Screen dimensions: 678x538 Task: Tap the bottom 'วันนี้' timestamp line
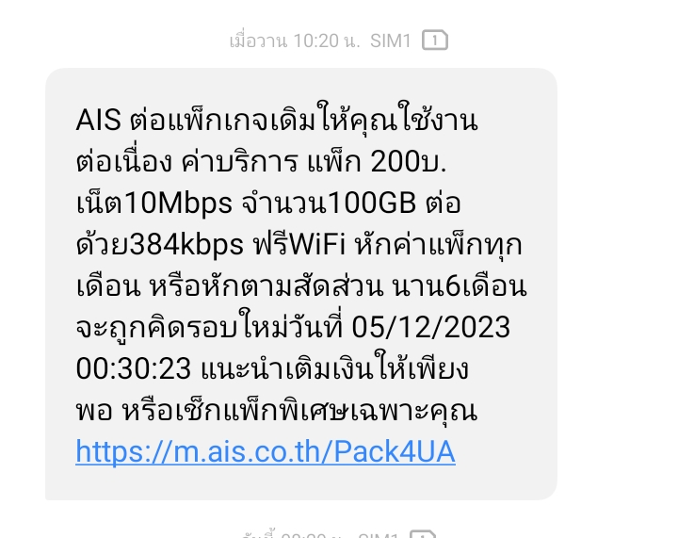[320, 534]
